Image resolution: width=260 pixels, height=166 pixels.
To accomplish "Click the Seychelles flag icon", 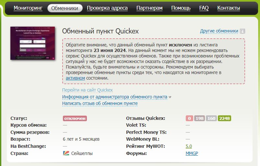I will click(66, 153).
